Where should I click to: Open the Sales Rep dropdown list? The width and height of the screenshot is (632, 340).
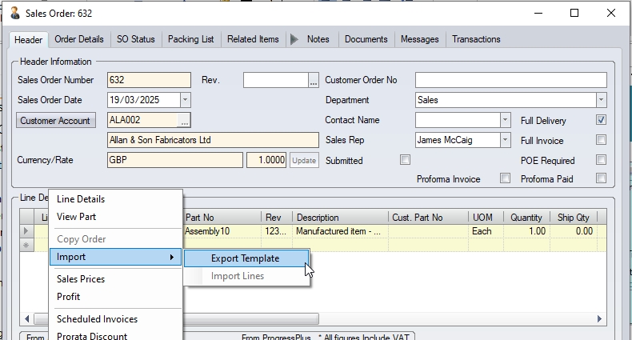[x=505, y=140]
